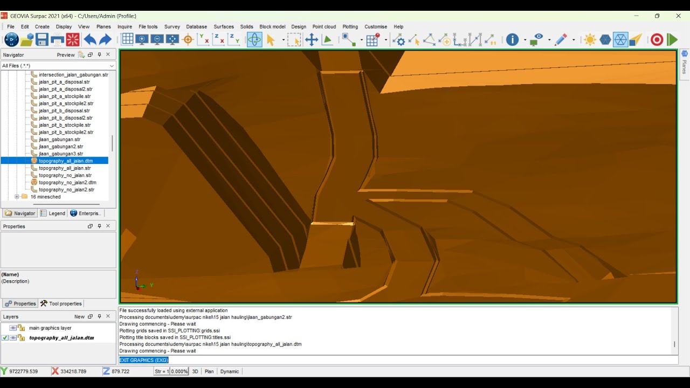Save using the floppy disk icon
This screenshot has width=690, height=388.
[x=42, y=39]
